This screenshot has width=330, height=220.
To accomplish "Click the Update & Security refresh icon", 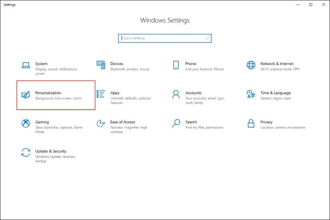I will (x=26, y=152).
